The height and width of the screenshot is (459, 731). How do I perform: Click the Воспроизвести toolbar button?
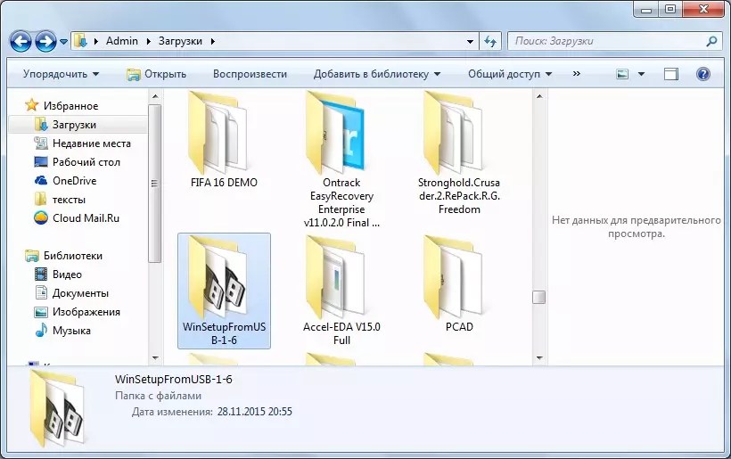pos(250,74)
